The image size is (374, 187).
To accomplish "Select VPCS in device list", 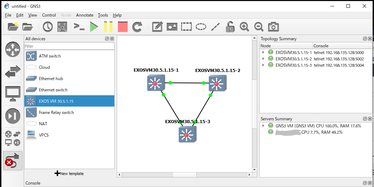I will pyautogui.click(x=69, y=135).
